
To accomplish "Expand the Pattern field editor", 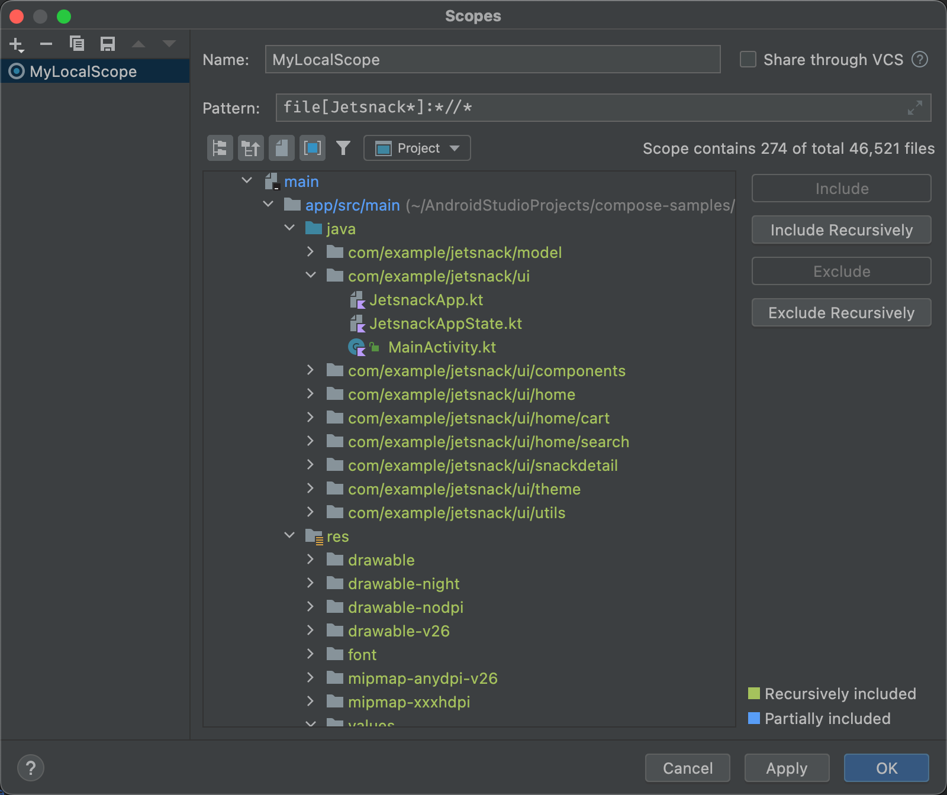I will [914, 108].
